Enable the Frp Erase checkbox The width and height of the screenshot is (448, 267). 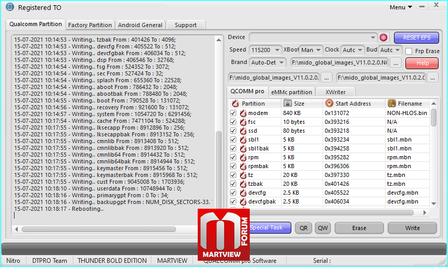click(x=409, y=51)
